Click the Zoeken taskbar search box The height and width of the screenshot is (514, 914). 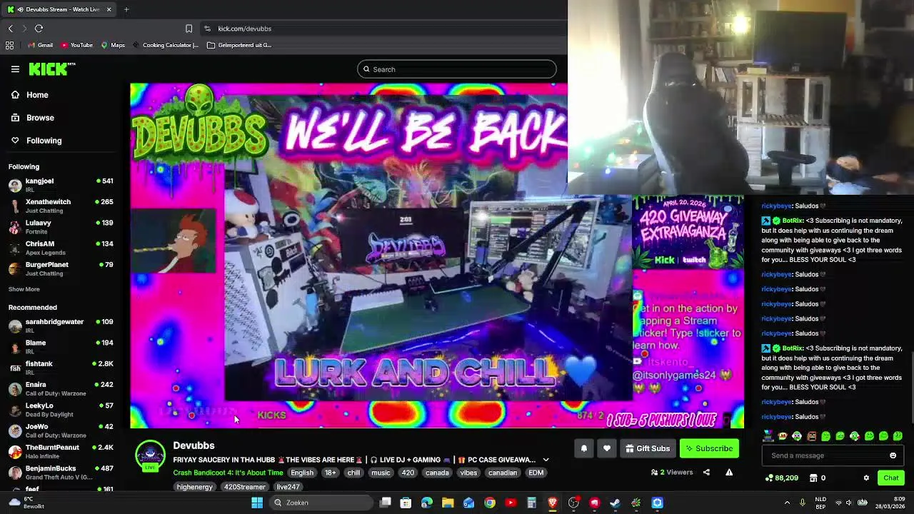(x=321, y=503)
